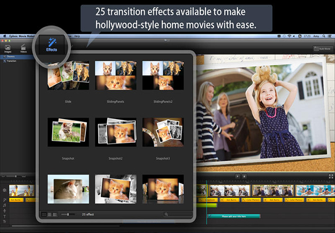This screenshot has width=335, height=233.
Task: Switch effects browser to large grid view
Action: tap(49, 214)
